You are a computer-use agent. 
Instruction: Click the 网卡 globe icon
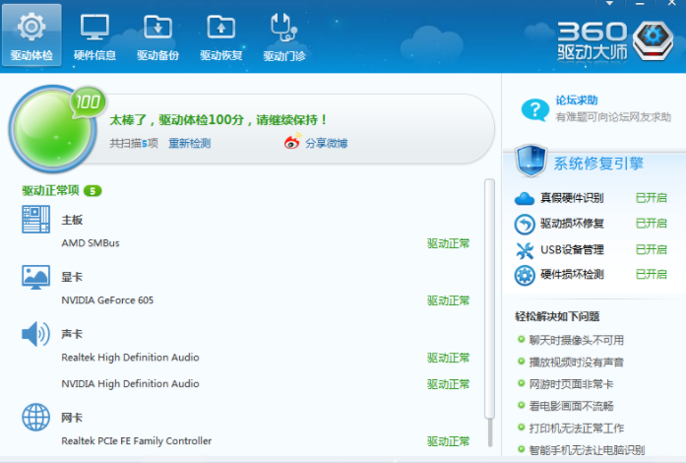(35, 417)
